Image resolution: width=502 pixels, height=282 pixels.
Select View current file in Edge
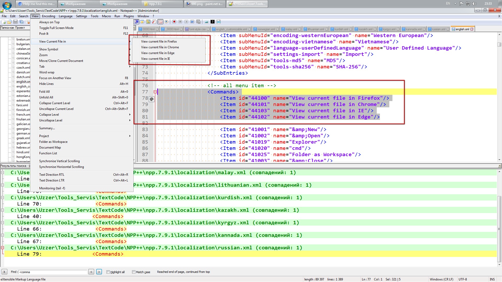click(x=169, y=53)
